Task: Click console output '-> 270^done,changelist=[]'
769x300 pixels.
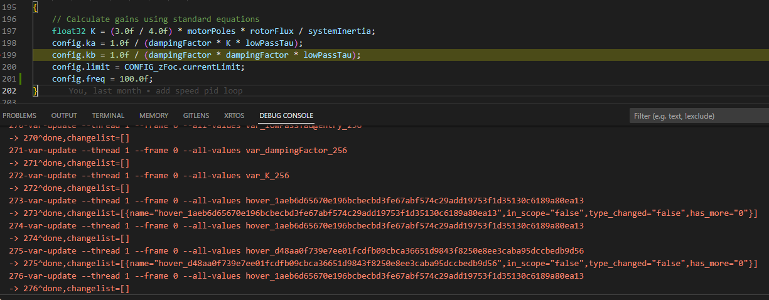Action: coord(69,138)
